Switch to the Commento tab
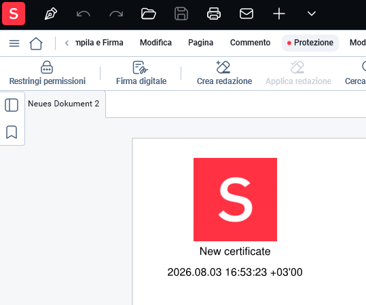 (x=250, y=43)
